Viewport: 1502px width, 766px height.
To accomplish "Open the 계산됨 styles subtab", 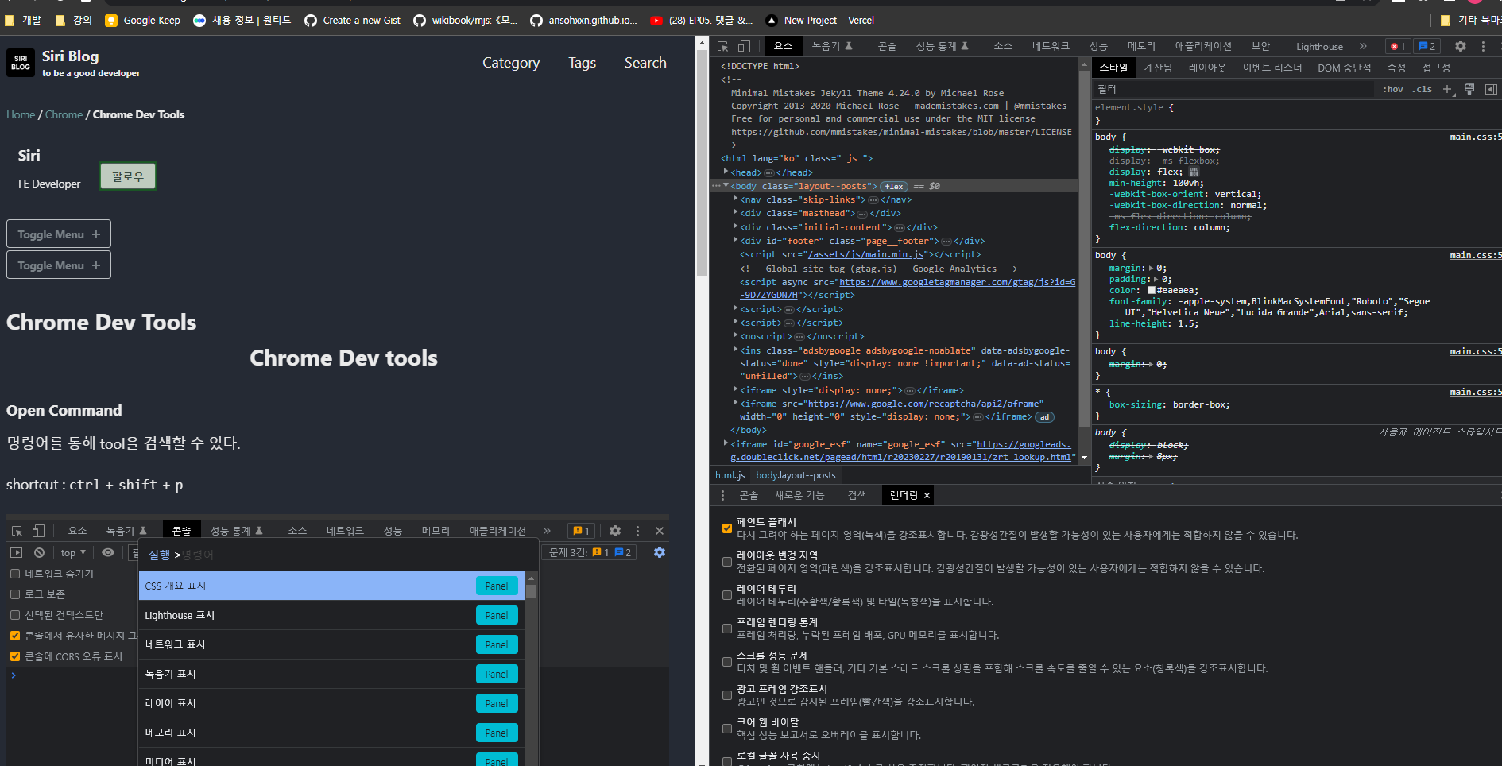I will pos(1158,68).
